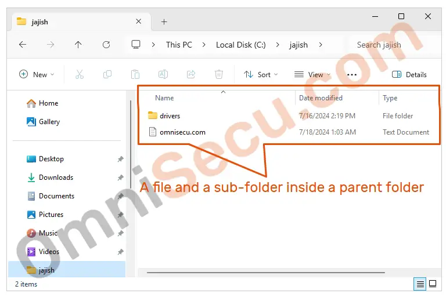Viewport: 446px width, 297px height.
Task: Switch to large thumbnails view icon
Action: [433, 284]
